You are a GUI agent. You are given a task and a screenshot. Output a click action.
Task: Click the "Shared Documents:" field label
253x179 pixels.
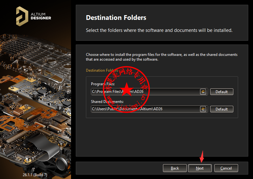point(107,101)
